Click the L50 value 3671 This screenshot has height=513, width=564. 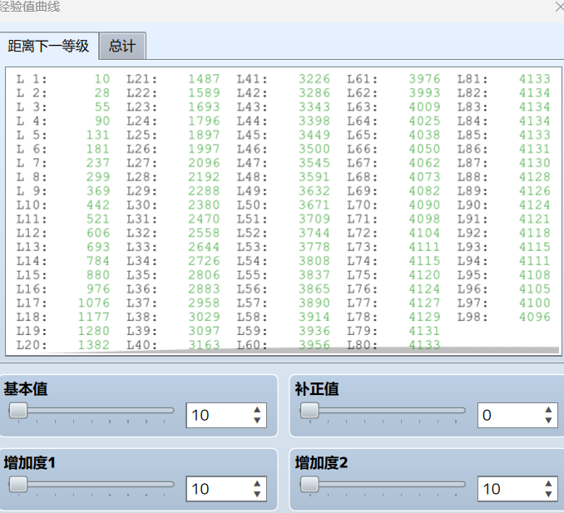(314, 205)
